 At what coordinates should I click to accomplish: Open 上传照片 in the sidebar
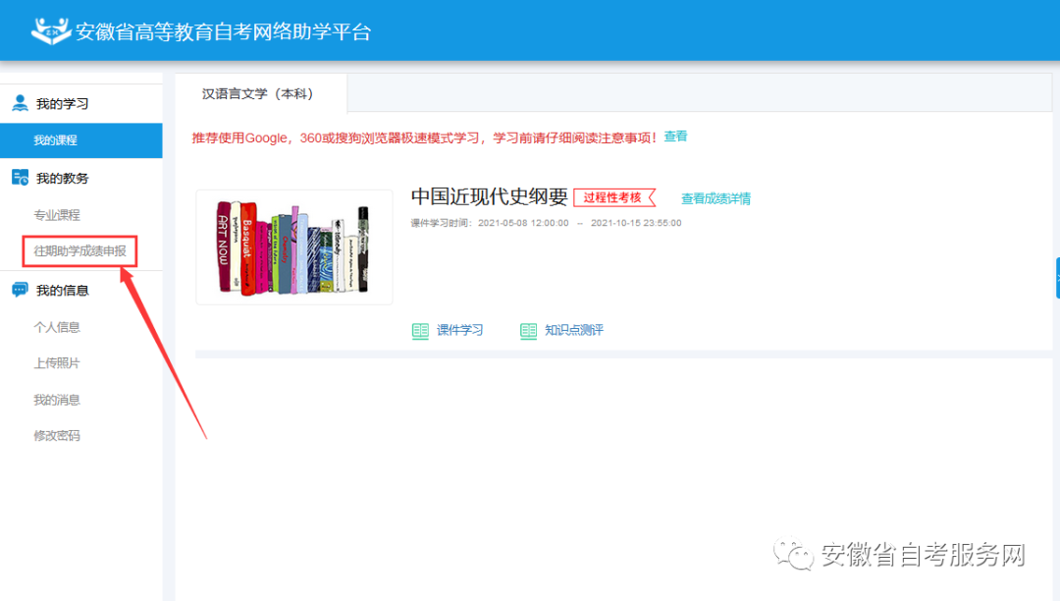[57, 363]
